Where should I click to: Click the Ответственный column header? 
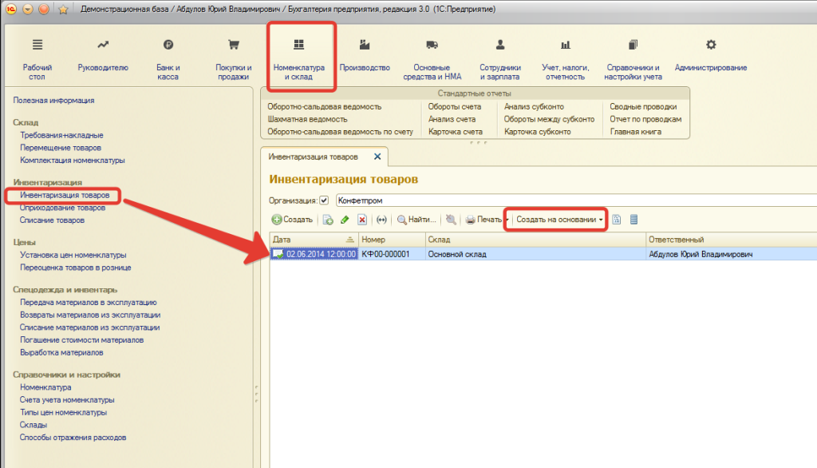731,240
